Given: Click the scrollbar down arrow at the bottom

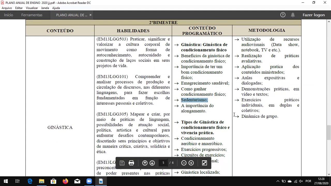Looking at the screenshot, I should point(329,174).
